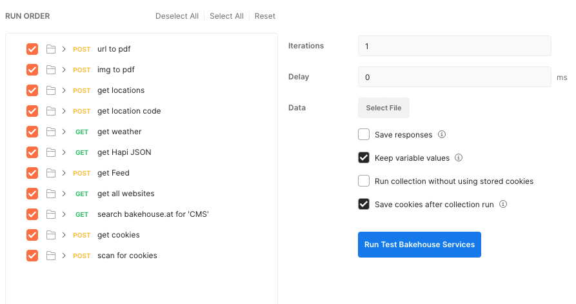
Task: Click the Delay milliseconds input field
Action: pyautogui.click(x=454, y=77)
